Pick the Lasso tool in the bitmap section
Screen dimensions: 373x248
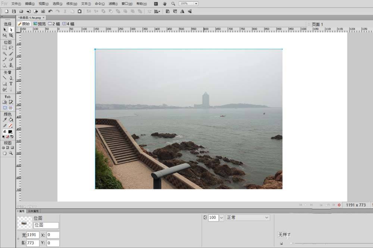coord(11,48)
